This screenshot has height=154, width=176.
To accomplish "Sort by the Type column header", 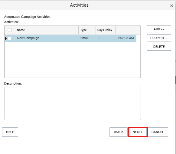I will pos(83,30).
